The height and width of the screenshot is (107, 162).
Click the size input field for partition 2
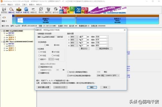[84, 40]
